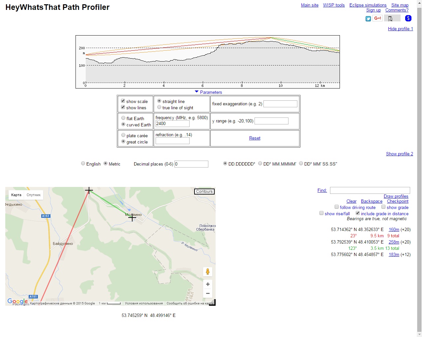Viewport: 422px width, 337px height.
Task: Switch units to Metric
Action: pos(105,164)
